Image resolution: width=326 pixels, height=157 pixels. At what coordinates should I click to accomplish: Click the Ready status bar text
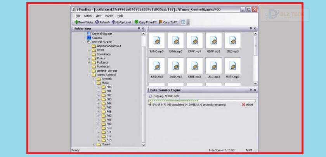(75, 150)
